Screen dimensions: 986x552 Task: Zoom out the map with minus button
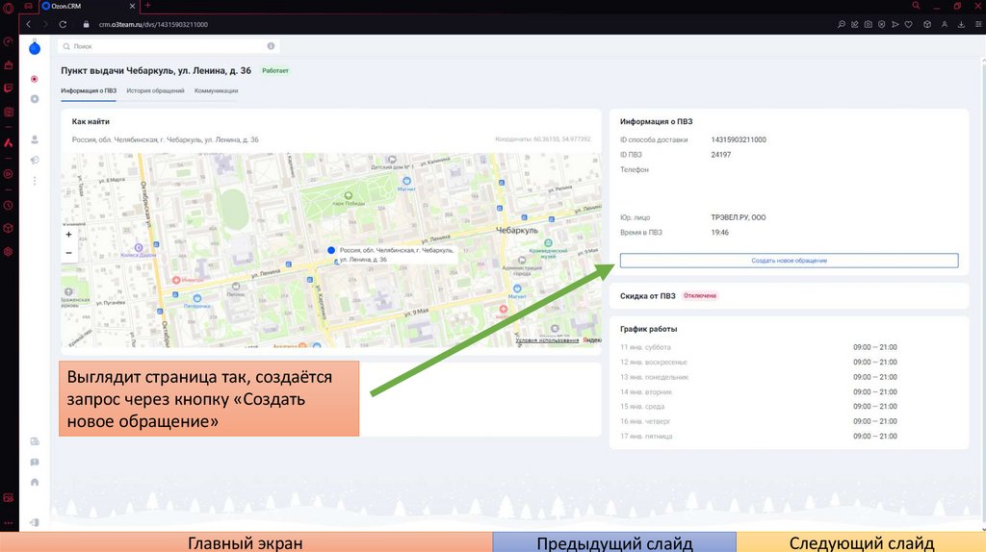point(68,253)
